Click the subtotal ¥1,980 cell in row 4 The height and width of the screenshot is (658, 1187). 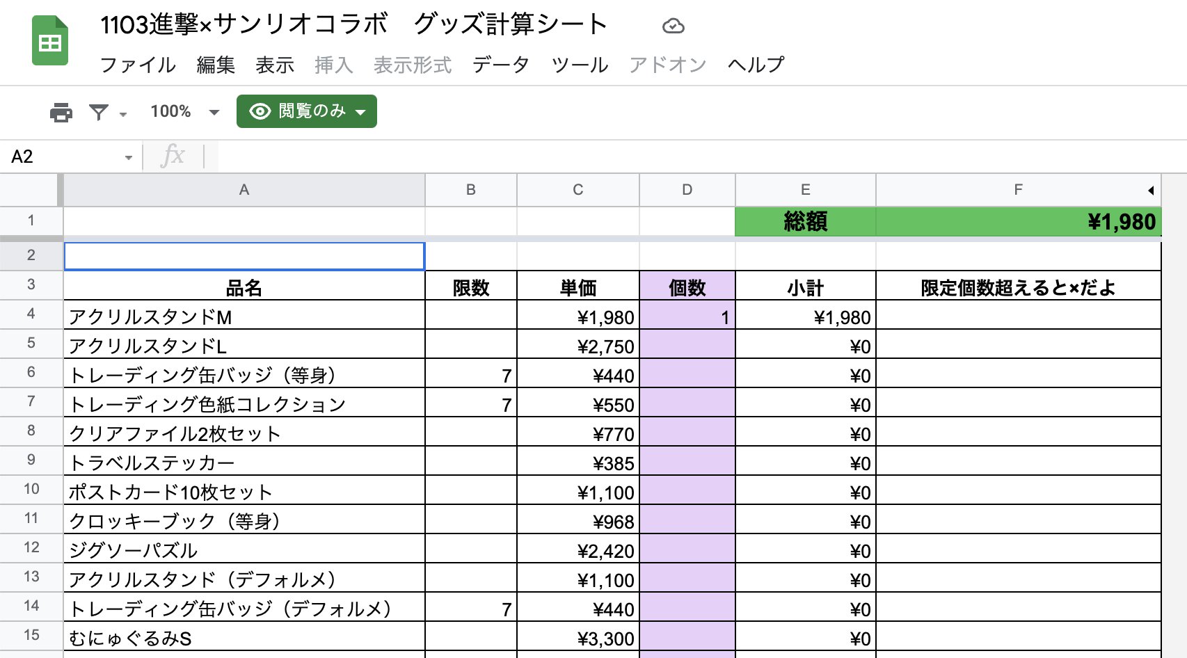(x=806, y=315)
